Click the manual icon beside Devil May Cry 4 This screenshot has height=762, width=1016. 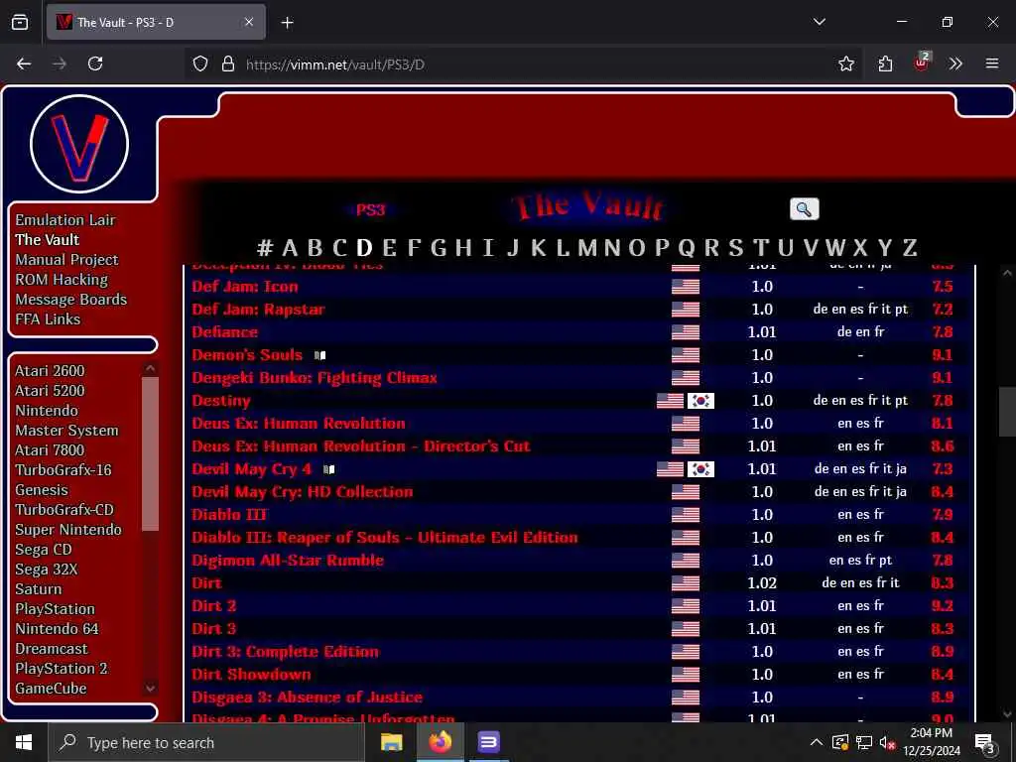tap(329, 469)
